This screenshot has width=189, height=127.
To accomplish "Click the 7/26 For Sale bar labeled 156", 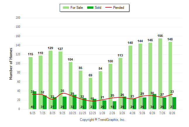I will pos(160,74).
